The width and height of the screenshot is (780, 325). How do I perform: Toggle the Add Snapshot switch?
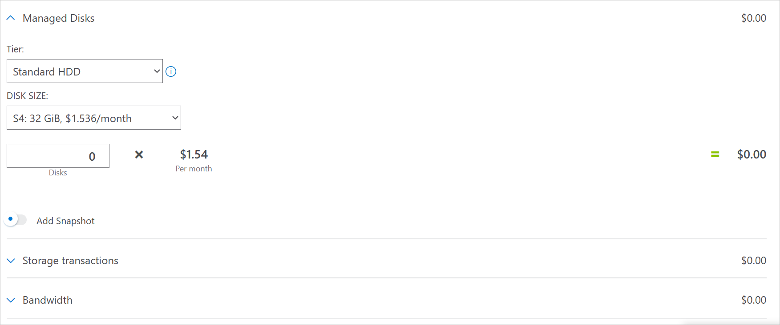click(x=16, y=220)
